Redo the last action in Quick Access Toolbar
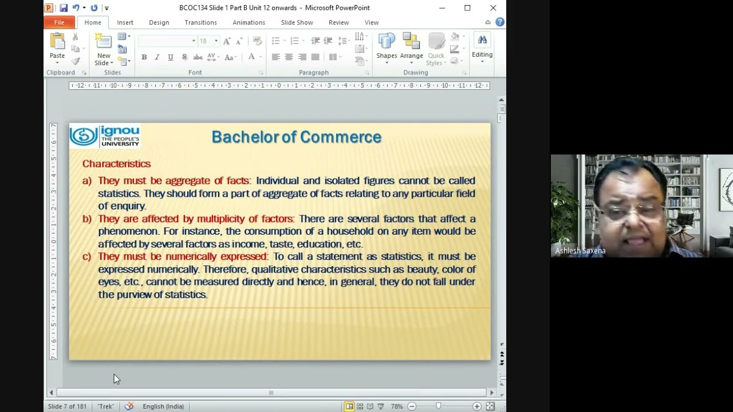Screen dimensions: 733x412 pos(94,8)
